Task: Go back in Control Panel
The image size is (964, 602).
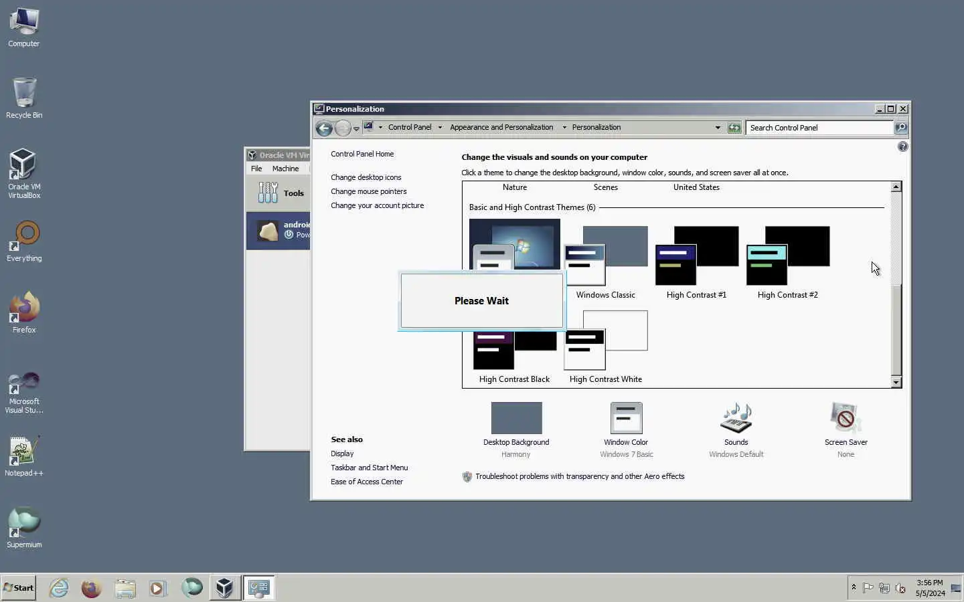Action: point(324,128)
